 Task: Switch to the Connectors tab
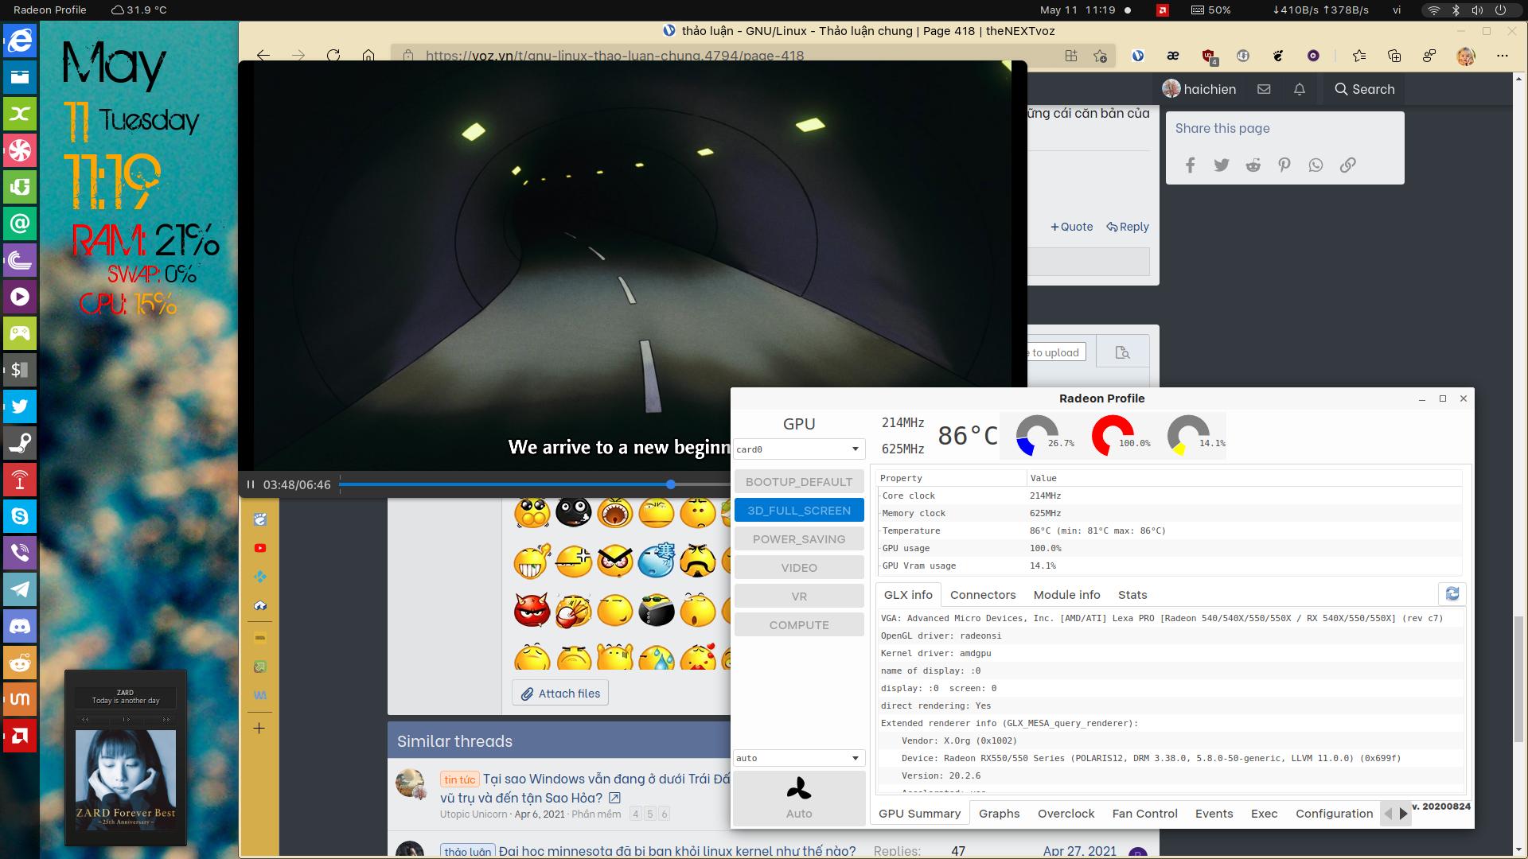click(x=983, y=595)
